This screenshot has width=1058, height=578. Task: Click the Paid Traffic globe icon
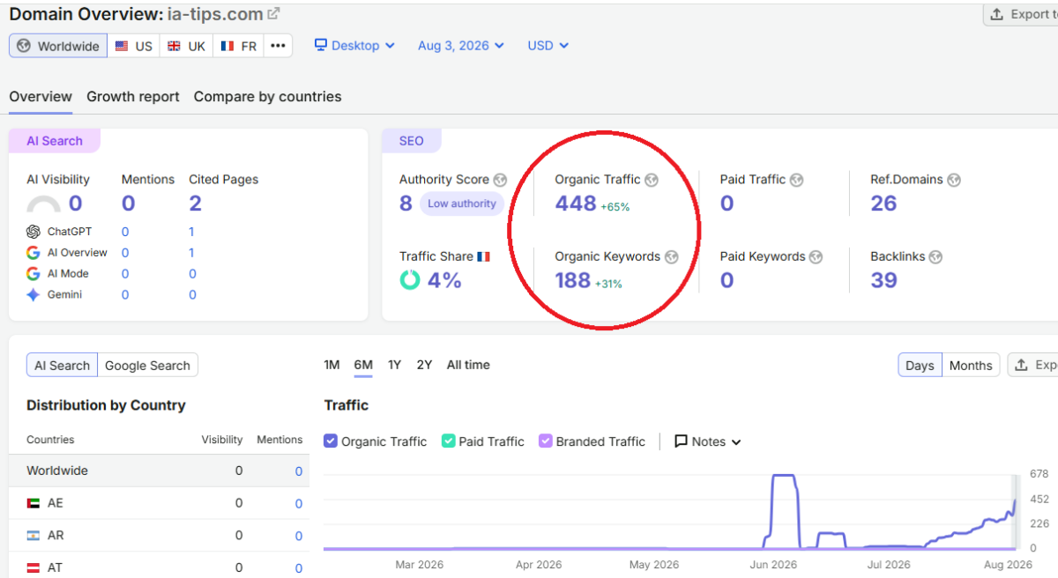[796, 180]
